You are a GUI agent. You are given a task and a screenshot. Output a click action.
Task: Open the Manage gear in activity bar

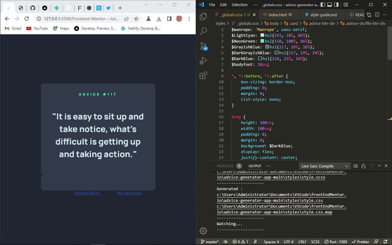pos(203,231)
